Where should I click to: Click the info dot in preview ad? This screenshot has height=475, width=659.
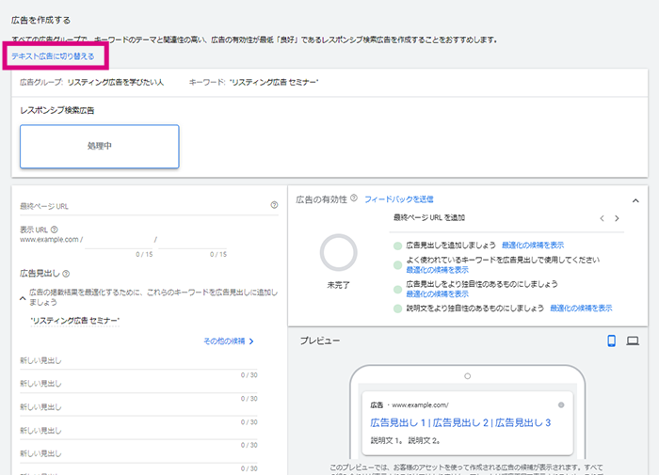click(561, 404)
